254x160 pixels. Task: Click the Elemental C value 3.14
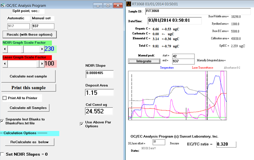156,39
